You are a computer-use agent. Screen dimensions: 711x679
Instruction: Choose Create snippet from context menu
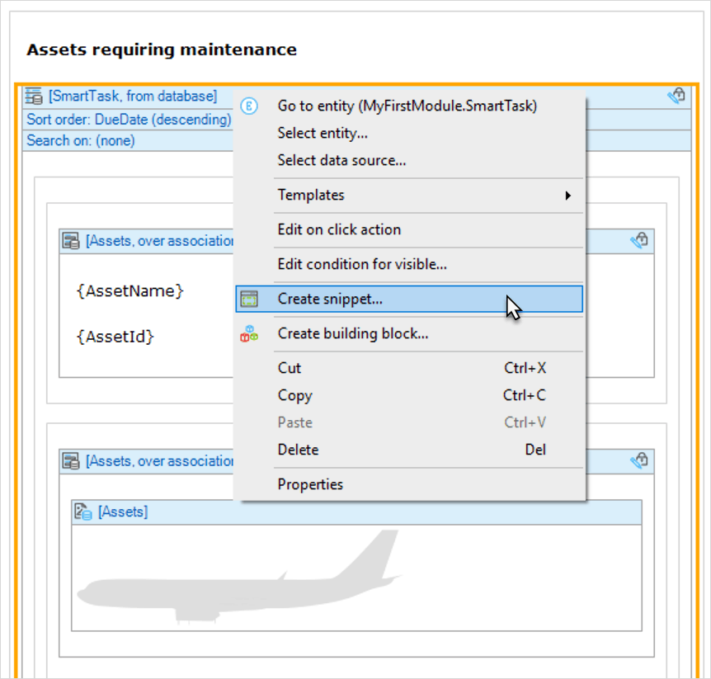(330, 299)
